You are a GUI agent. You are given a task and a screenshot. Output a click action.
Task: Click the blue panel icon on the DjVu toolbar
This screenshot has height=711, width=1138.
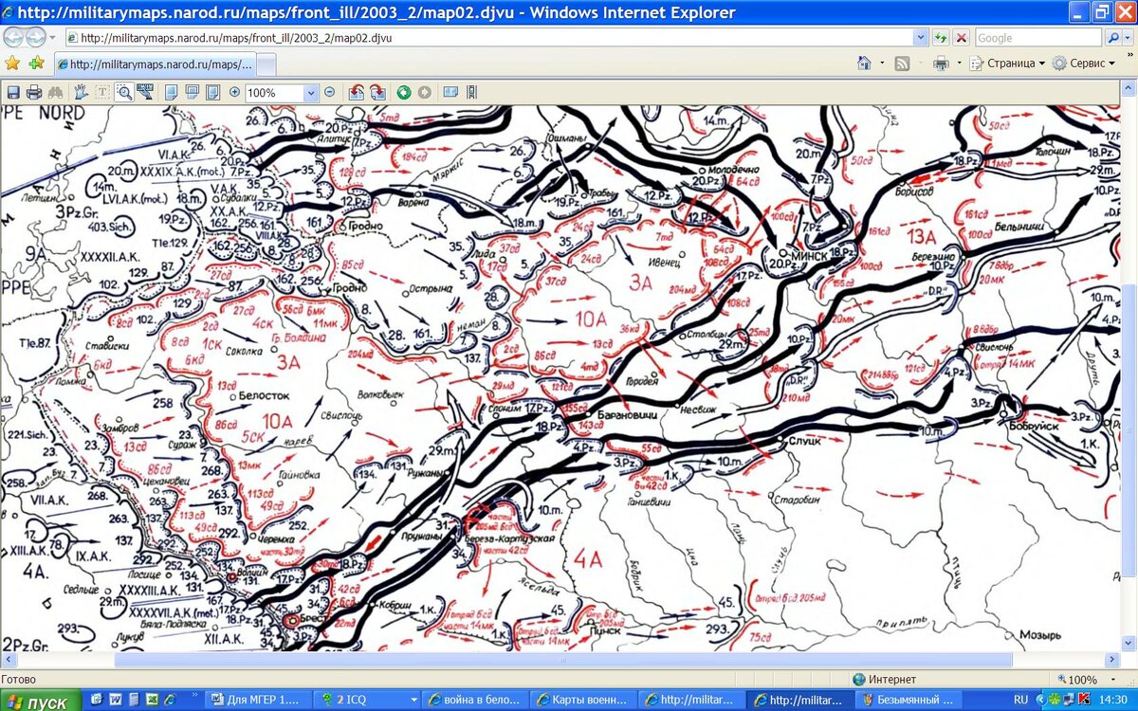(x=450, y=93)
